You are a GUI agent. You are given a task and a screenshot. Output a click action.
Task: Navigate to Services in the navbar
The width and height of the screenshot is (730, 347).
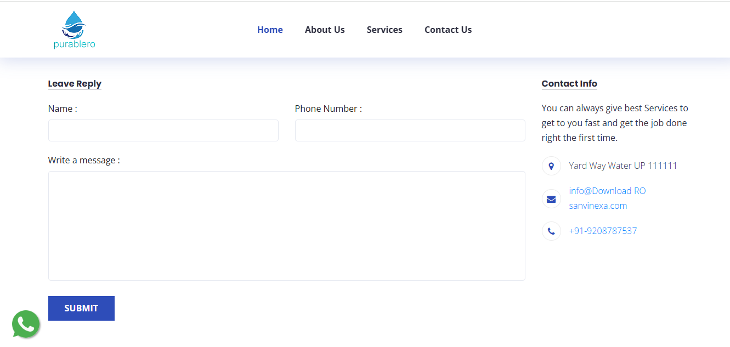pos(384,30)
